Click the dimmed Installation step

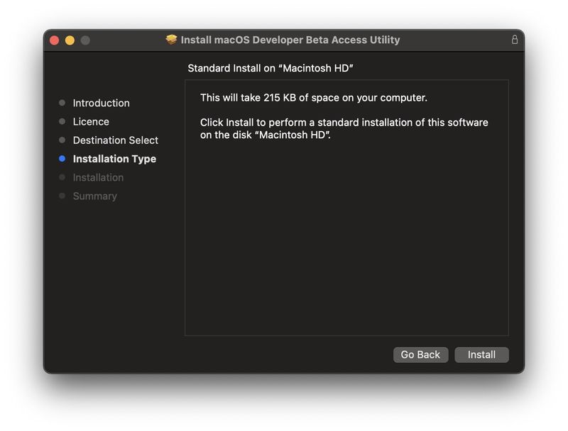[x=98, y=177]
